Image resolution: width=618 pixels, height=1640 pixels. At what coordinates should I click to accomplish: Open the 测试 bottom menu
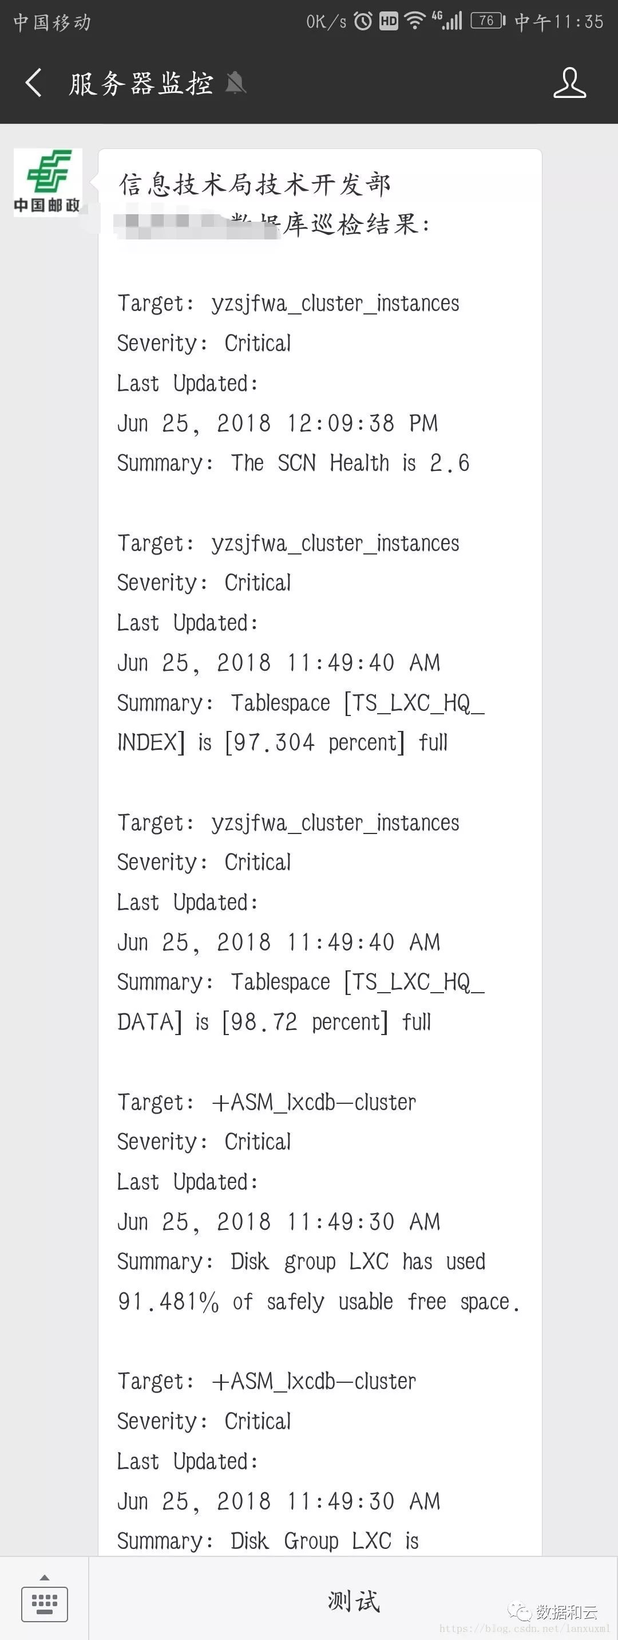354,1600
